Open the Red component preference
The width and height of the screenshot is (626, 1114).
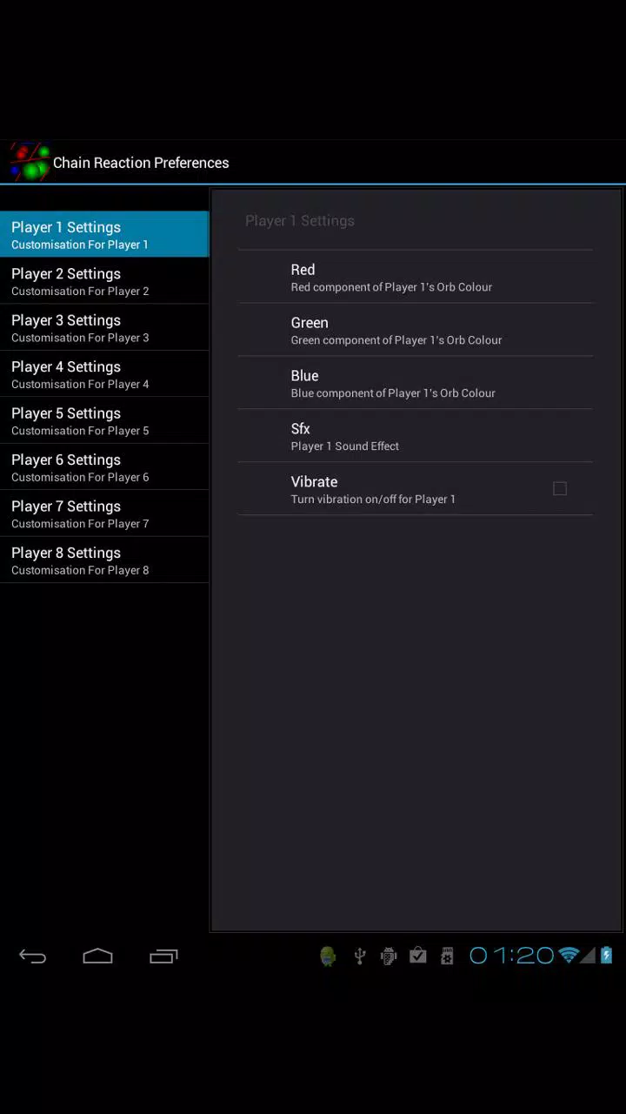click(x=416, y=277)
